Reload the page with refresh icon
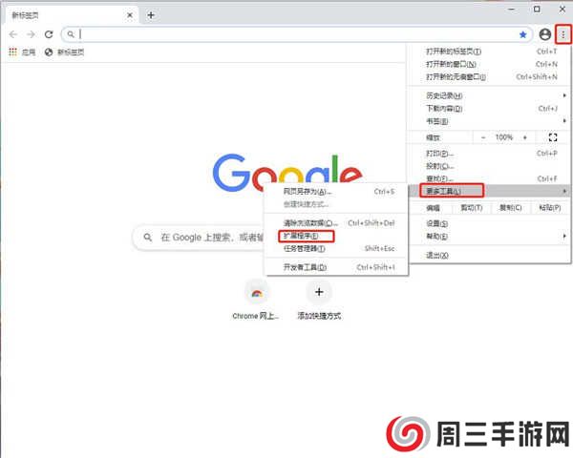This screenshot has height=458, width=573. tap(49, 34)
